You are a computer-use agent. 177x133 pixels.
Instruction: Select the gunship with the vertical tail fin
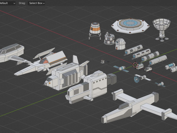click(66, 74)
